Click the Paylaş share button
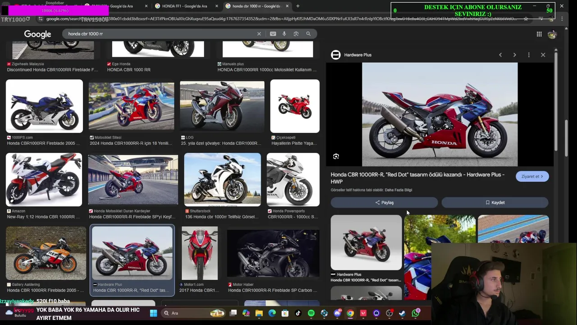This screenshot has width=577, height=325. point(384,203)
